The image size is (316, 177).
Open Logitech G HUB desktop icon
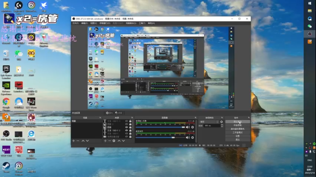pyautogui.click(x=19, y=7)
